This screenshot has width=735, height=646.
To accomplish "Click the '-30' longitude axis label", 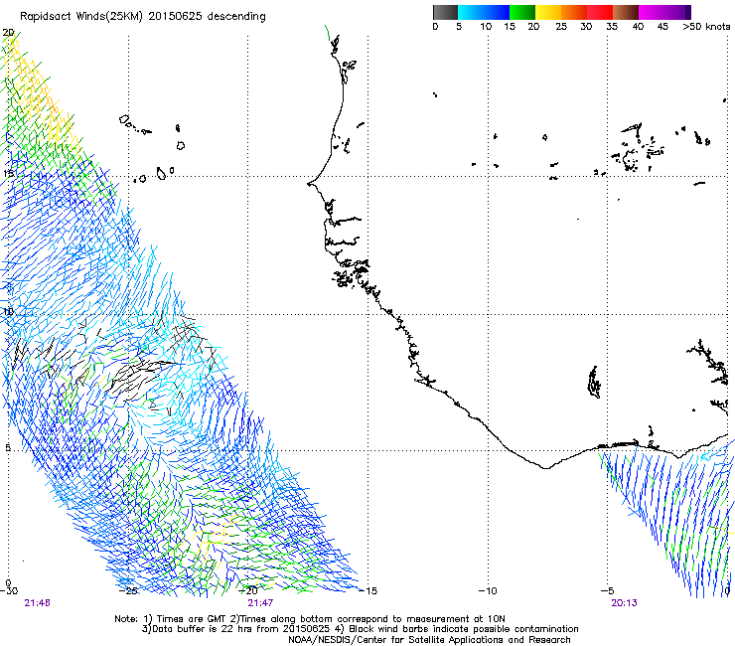I will point(9,590).
